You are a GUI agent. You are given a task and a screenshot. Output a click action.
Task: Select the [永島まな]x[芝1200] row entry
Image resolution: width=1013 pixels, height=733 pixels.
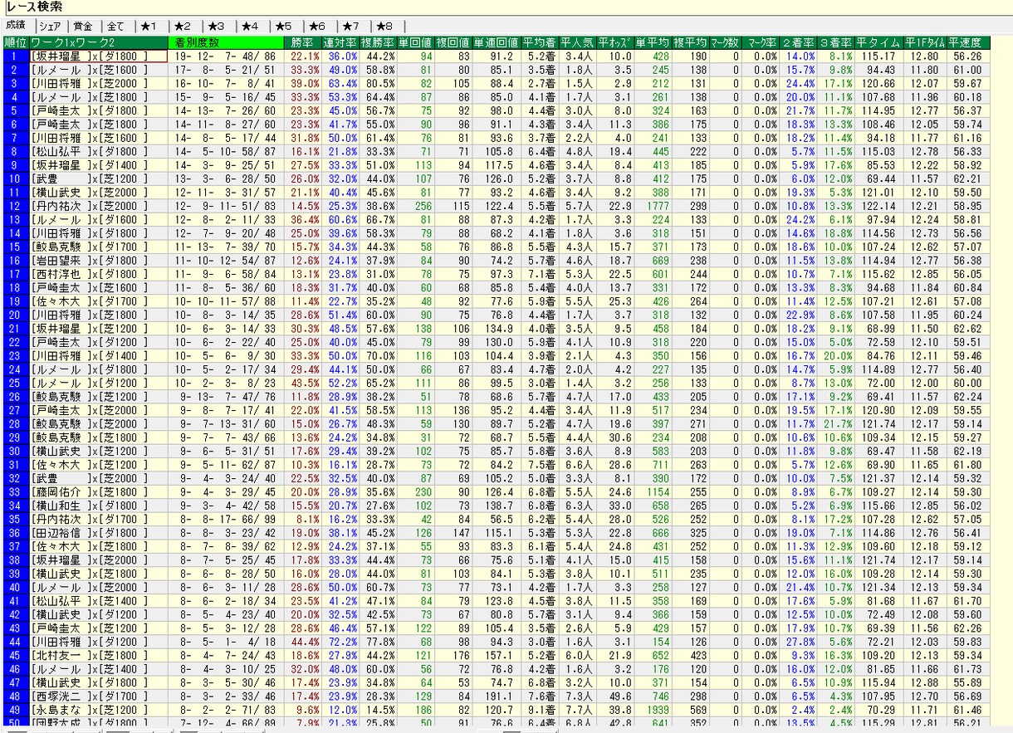tap(99, 710)
